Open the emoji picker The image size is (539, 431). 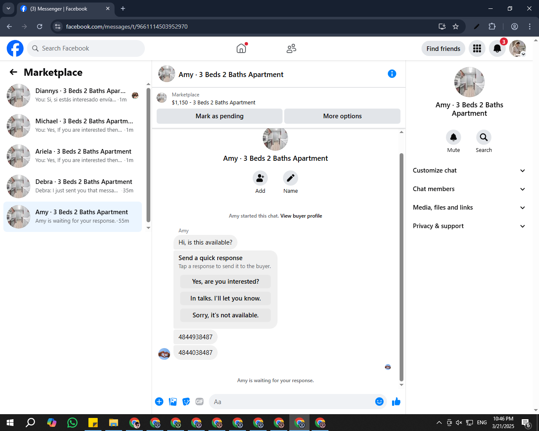(x=379, y=402)
